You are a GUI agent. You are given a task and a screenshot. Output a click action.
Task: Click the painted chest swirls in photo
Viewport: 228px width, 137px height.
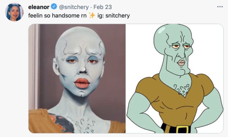(x=83, y=125)
